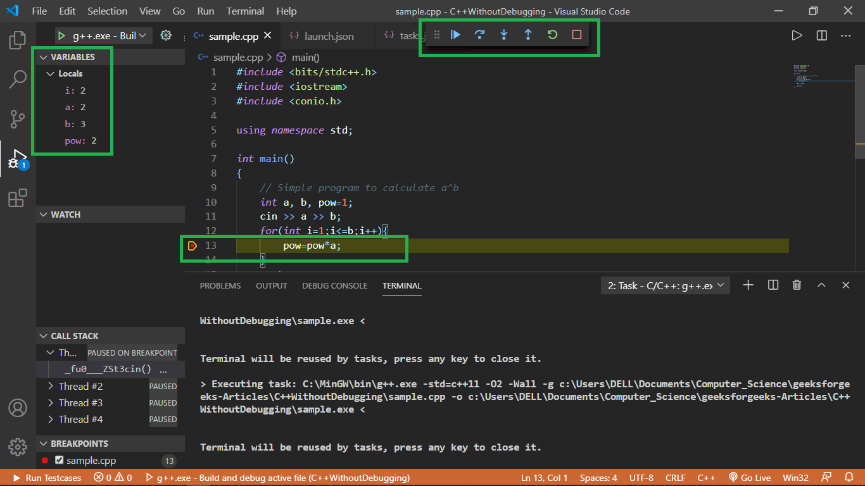Change CRLF line ending setting
This screenshot has width=865, height=486.
click(x=676, y=478)
